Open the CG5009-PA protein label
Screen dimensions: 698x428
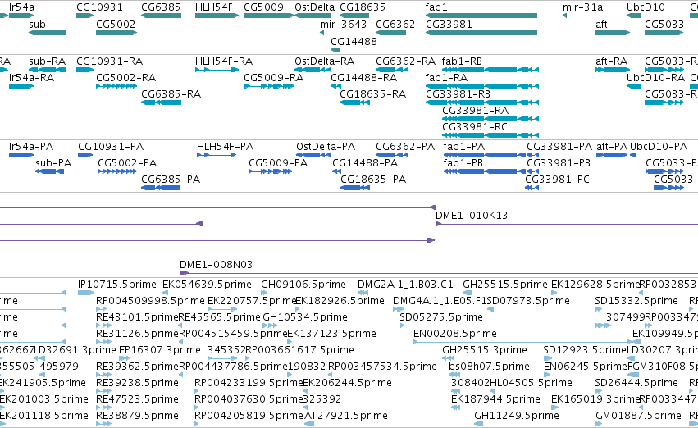(x=278, y=163)
